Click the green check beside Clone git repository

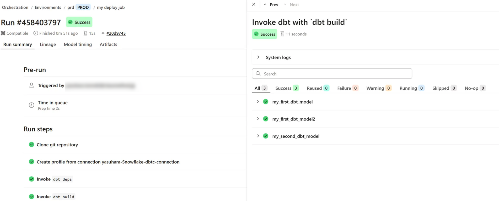click(x=32, y=145)
